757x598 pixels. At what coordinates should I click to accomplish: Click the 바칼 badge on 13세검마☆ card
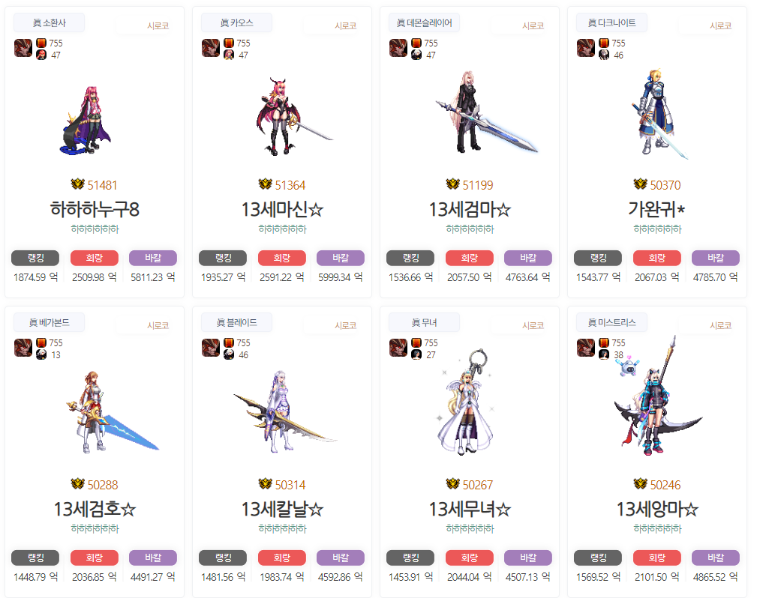click(528, 258)
